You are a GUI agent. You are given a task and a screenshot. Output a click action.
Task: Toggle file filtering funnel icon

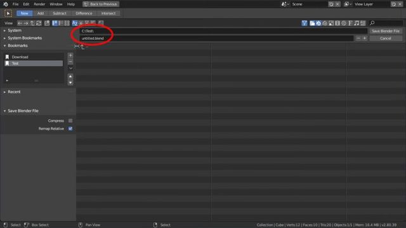(304, 23)
